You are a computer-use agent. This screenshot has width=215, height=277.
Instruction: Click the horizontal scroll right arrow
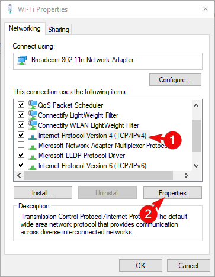186,175
